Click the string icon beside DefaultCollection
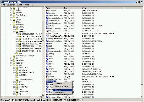This screenshot has height=102, width=144. pos(47,31)
